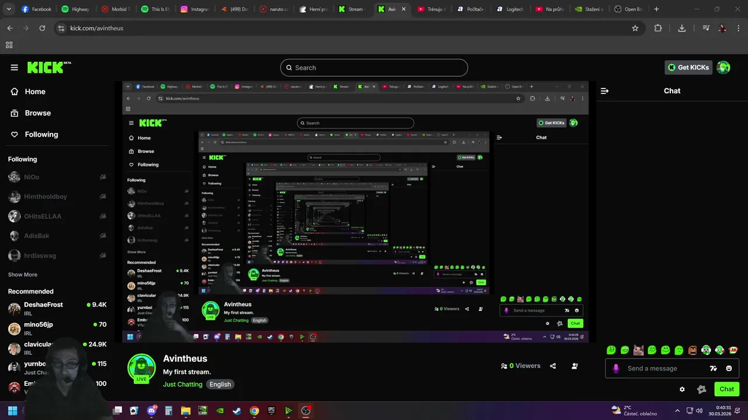The image size is (748, 420).
Task: Switch to the Instagram browser tab
Action: (195, 9)
